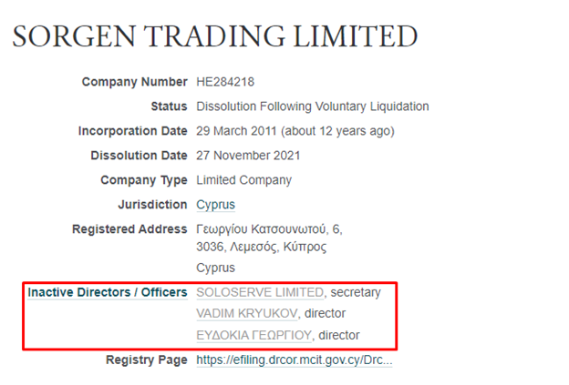
Task: Click the Registry Page label
Action: [x=147, y=360]
